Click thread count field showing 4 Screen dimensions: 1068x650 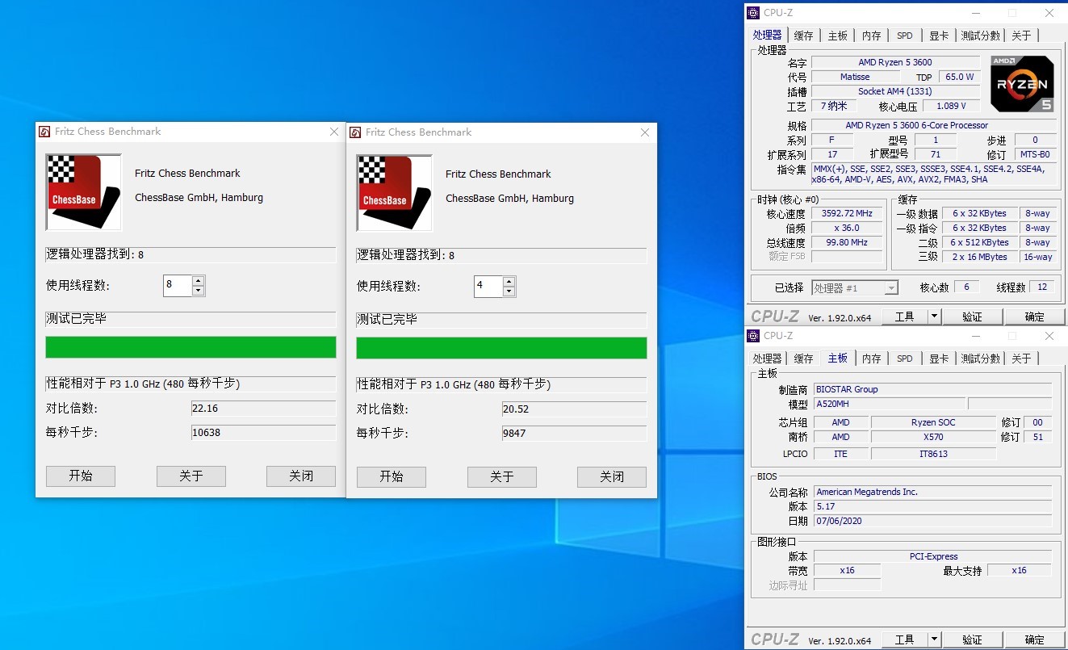(488, 286)
